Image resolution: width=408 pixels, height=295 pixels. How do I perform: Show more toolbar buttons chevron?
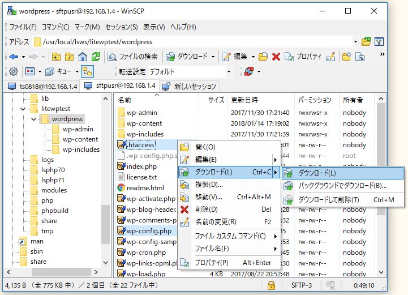tap(382, 54)
